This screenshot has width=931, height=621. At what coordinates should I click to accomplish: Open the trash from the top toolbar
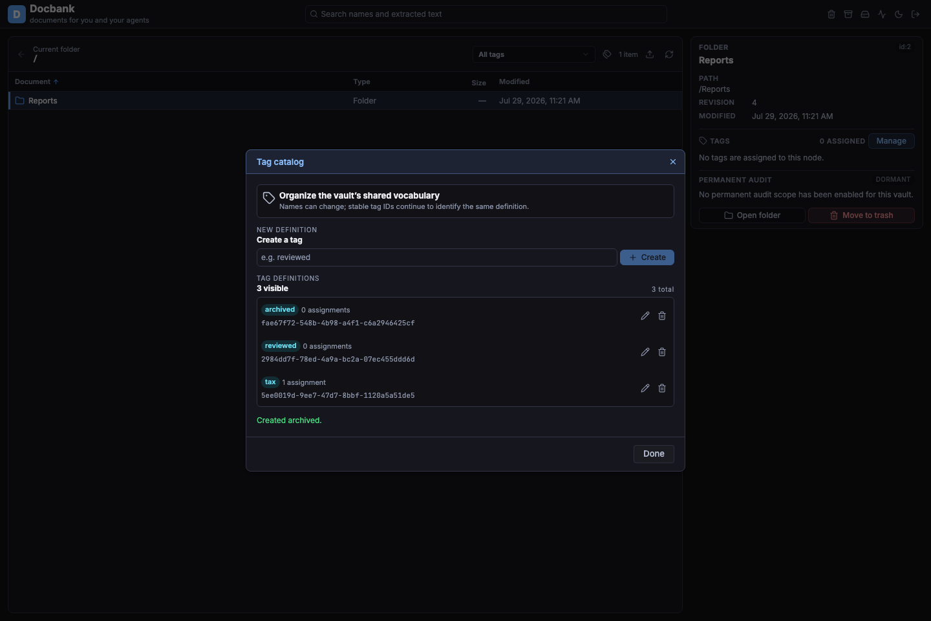(831, 14)
